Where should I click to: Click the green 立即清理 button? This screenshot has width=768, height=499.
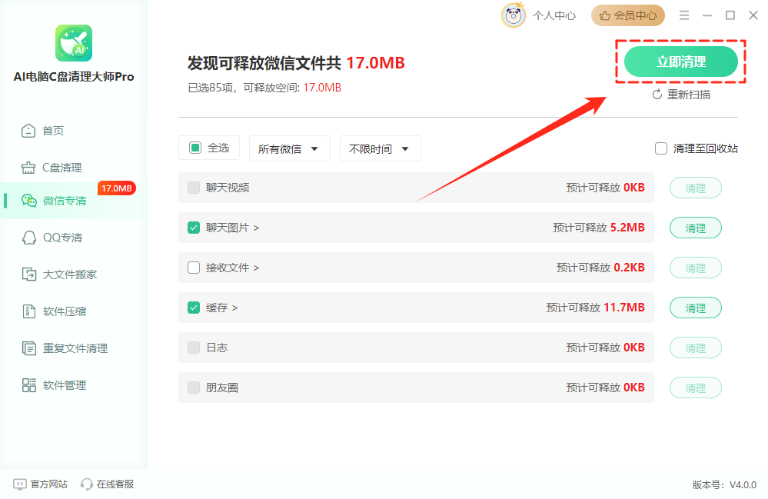click(681, 62)
